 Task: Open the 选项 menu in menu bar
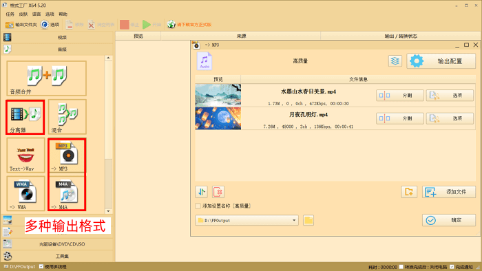[50, 14]
